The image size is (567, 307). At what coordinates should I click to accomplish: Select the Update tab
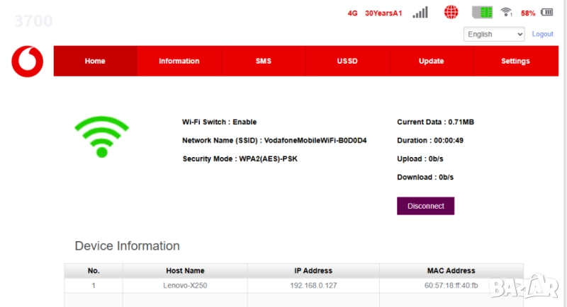pos(431,61)
